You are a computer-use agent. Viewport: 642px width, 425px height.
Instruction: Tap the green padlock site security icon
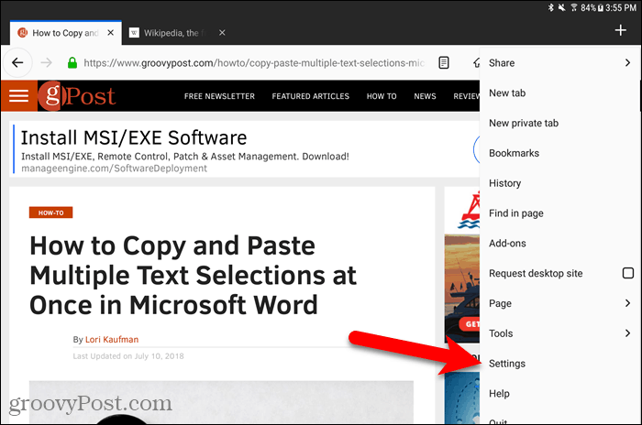(72, 62)
